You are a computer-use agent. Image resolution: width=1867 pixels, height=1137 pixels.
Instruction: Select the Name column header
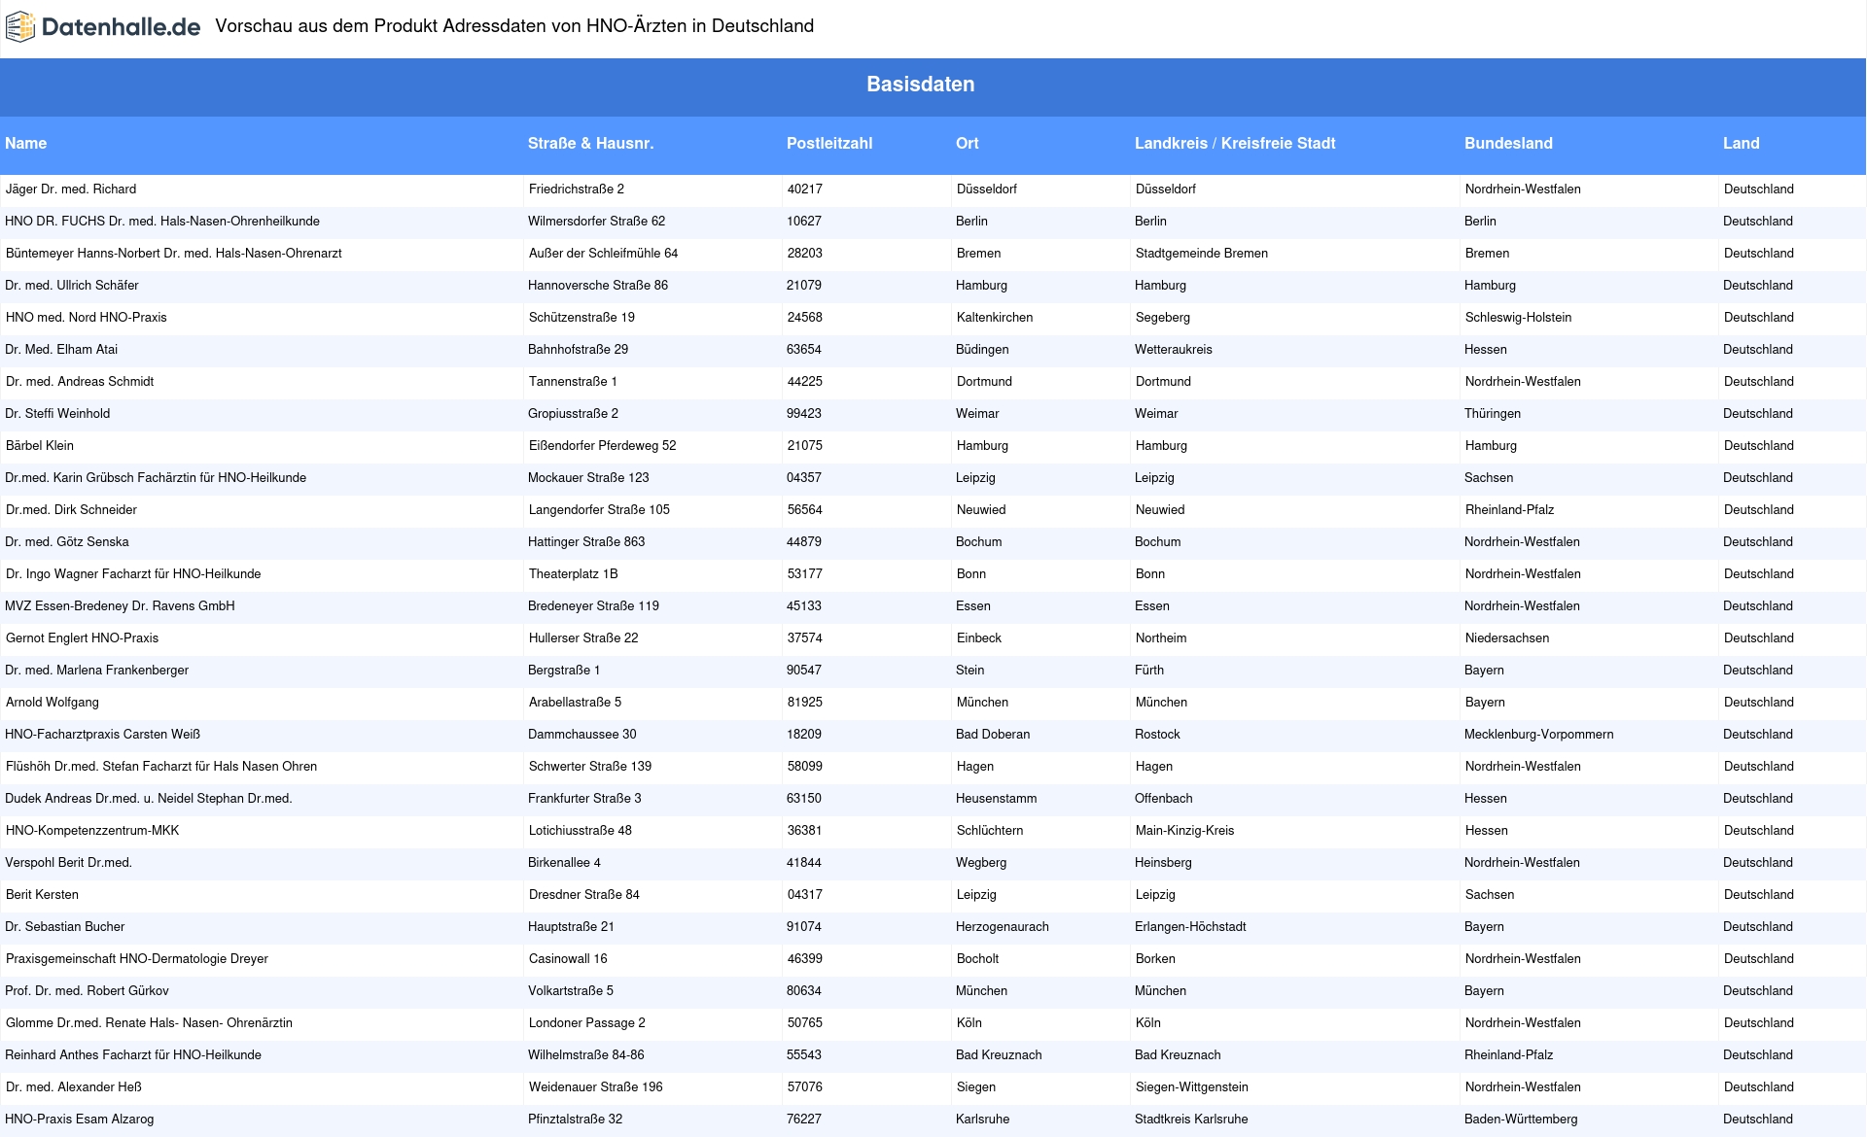pyautogui.click(x=25, y=144)
